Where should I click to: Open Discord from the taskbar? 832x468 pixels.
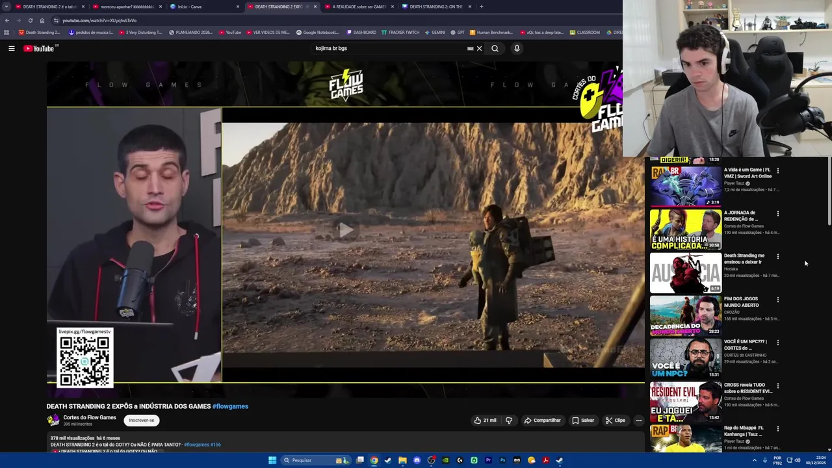[417, 460]
